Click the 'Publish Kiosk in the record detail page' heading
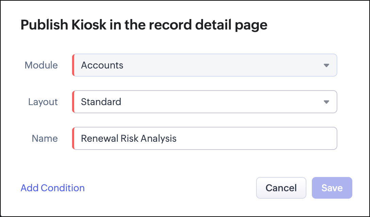 (144, 25)
